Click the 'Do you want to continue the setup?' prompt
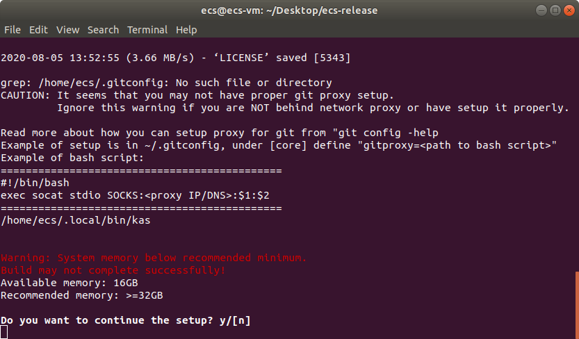The width and height of the screenshot is (579, 339). point(126,320)
